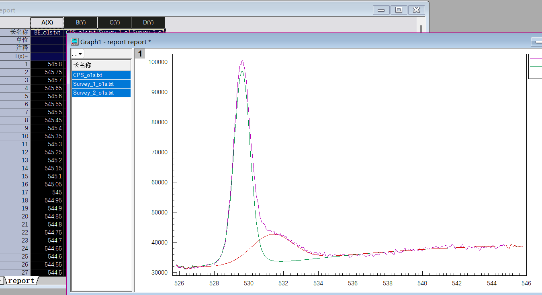Select row number 10 header

pyautogui.click(x=15, y=136)
